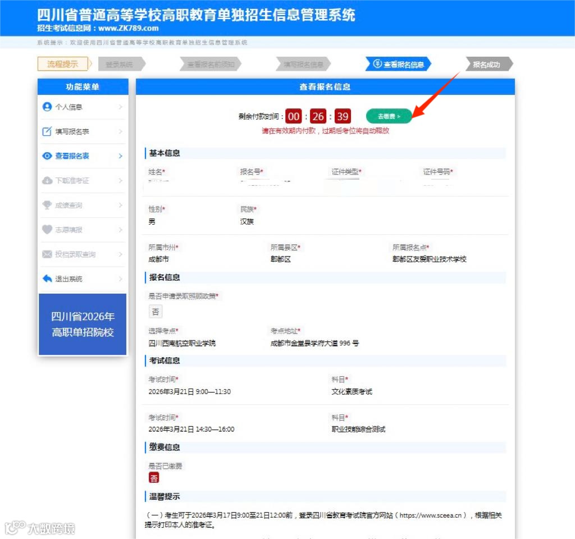575x539 pixels.
Task: Open 成绩查询 menu item
Action: coord(83,205)
